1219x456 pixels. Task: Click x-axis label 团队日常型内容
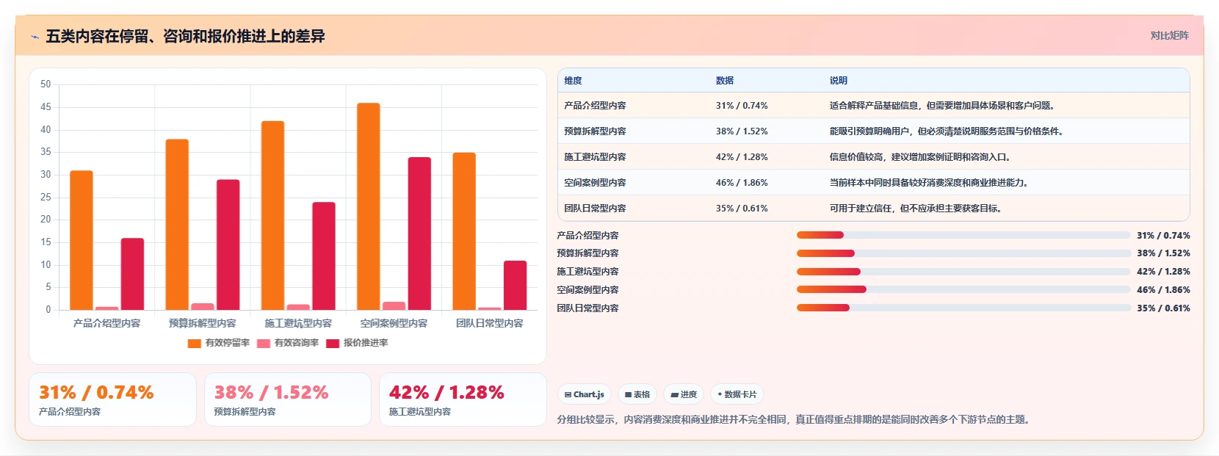(x=490, y=323)
